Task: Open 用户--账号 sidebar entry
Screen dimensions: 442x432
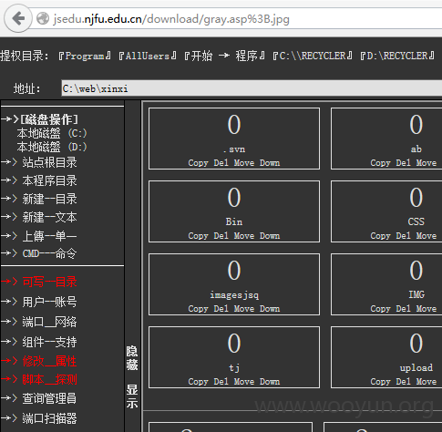Action: pos(49,302)
